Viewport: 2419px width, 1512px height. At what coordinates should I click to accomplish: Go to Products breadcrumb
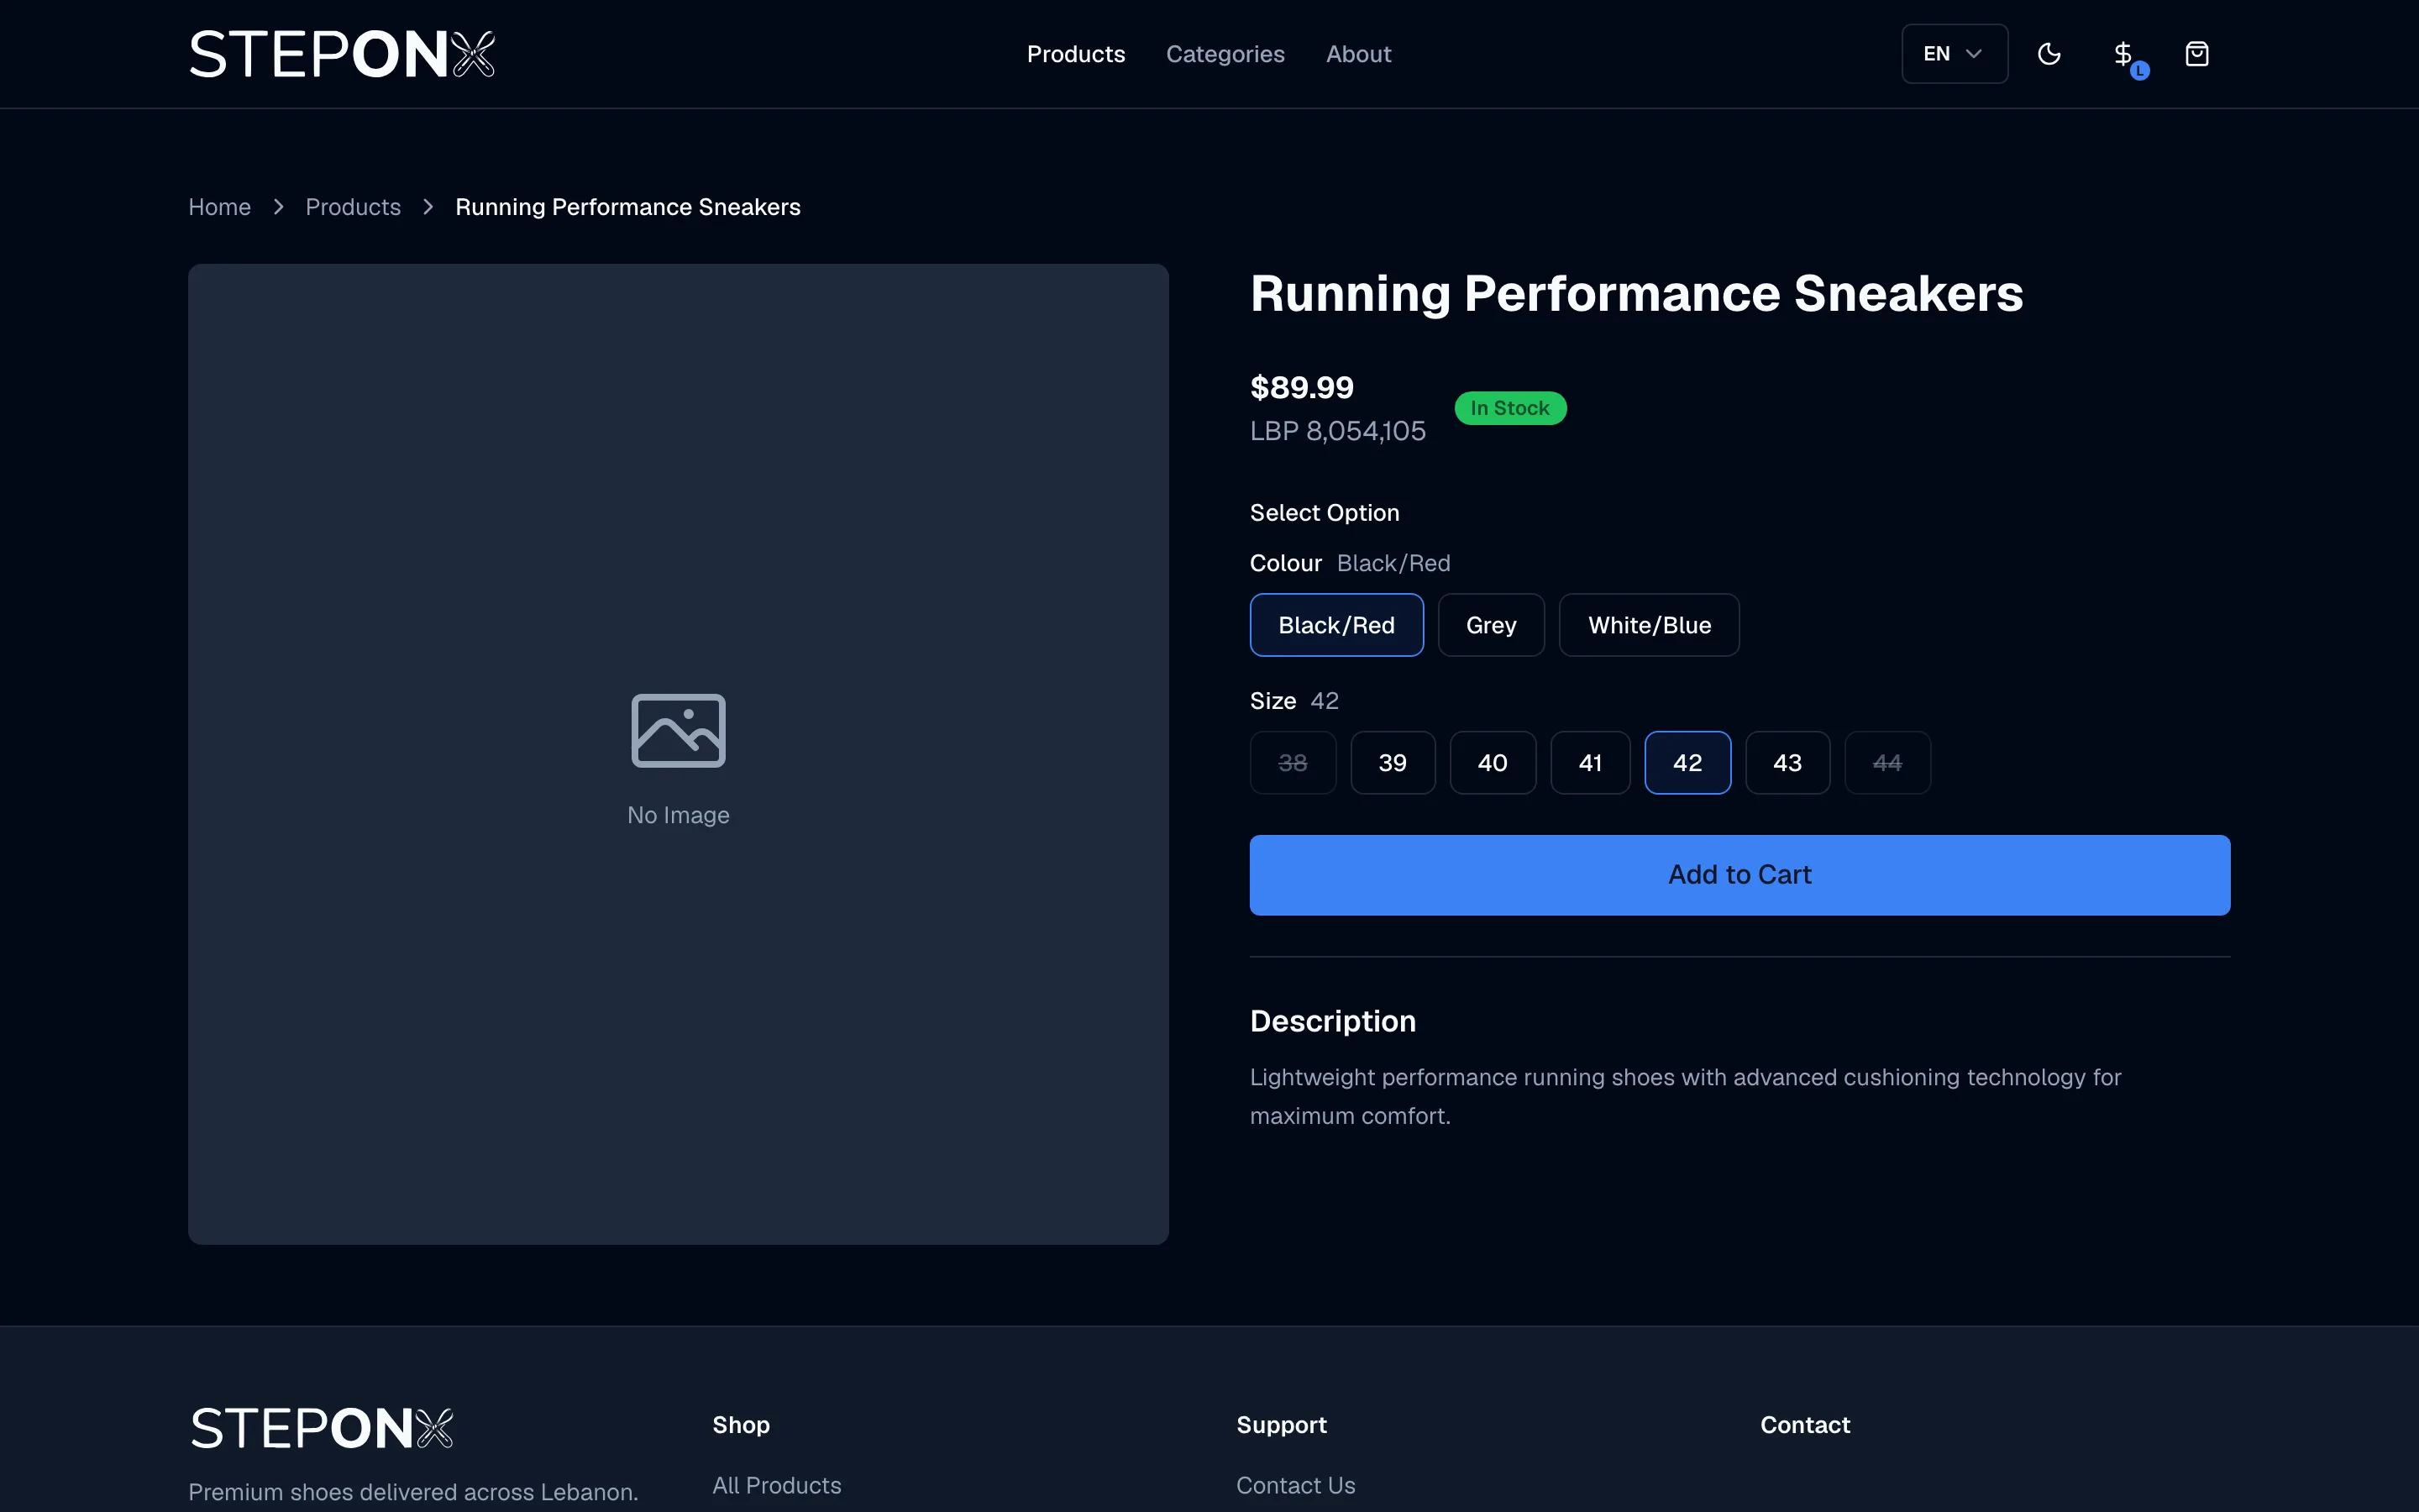coord(353,207)
